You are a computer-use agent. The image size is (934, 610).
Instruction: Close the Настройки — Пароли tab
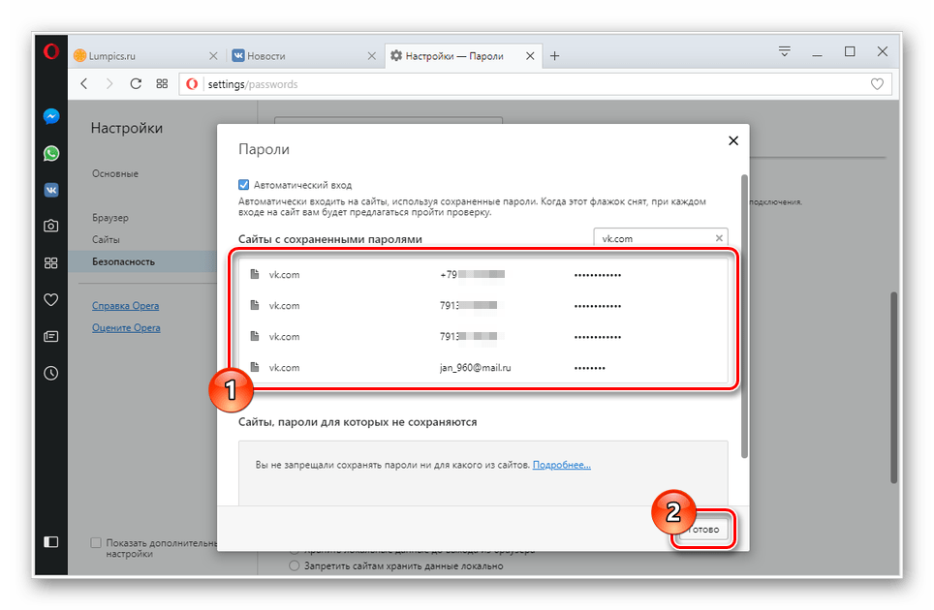[x=530, y=56]
